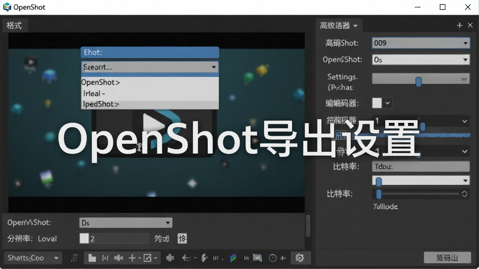Click the camera icon in bottom toolbar
The width and height of the screenshot is (479, 269).
coord(118,258)
